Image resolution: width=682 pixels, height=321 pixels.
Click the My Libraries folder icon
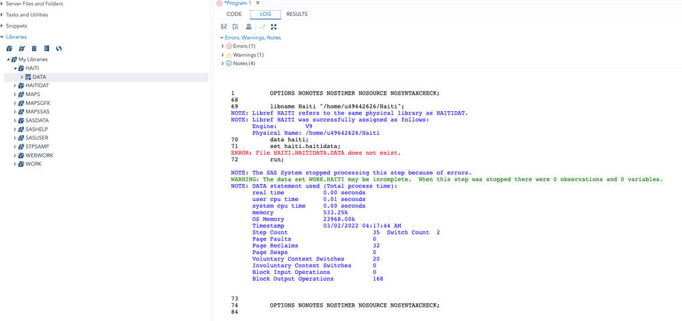(x=14, y=59)
